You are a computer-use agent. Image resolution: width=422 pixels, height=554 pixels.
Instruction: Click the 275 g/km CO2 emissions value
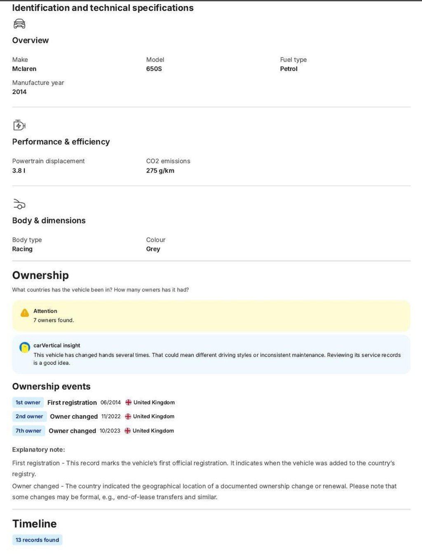coord(160,171)
